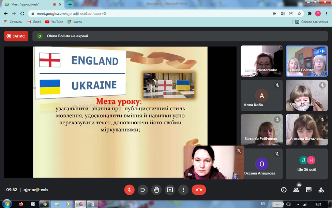This screenshot has width=332, height=208.
Task: Click the taskbar clock showing 9:32
Action: (318, 204)
